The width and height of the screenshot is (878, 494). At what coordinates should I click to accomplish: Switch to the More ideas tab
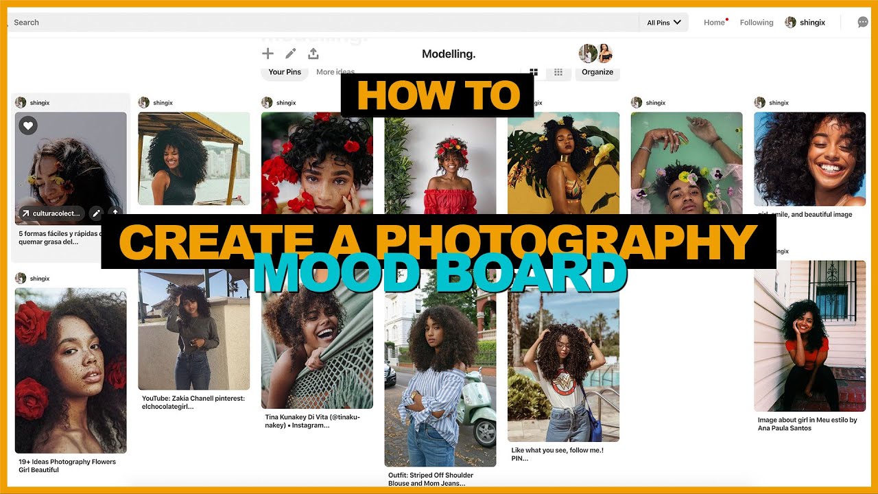[335, 72]
